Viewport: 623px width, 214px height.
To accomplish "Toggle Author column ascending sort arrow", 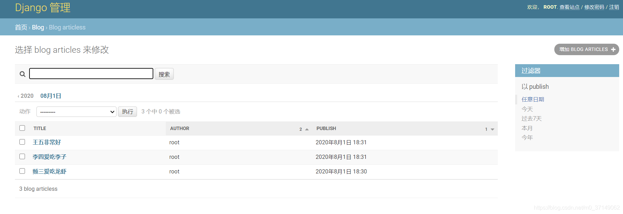I will [307, 129].
